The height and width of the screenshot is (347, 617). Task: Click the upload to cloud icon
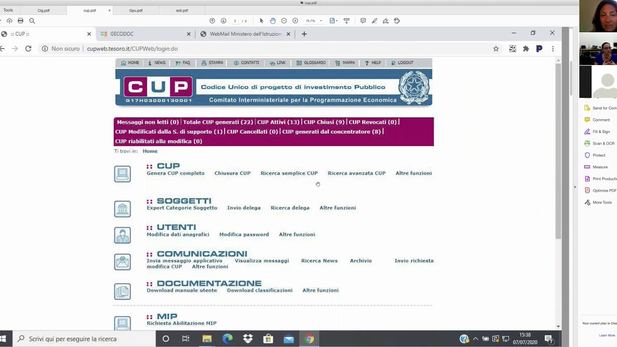(9, 21)
